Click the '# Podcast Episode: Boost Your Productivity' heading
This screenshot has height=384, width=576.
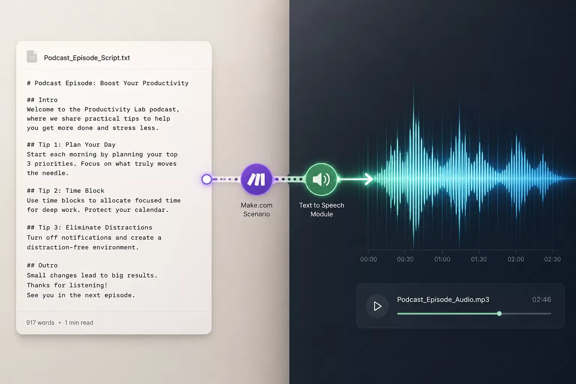(x=108, y=83)
